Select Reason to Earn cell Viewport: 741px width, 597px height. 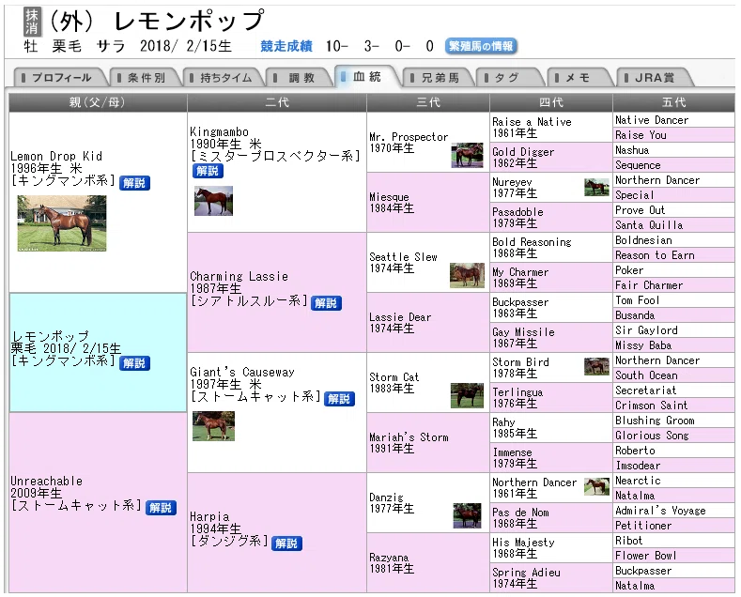(x=674, y=255)
